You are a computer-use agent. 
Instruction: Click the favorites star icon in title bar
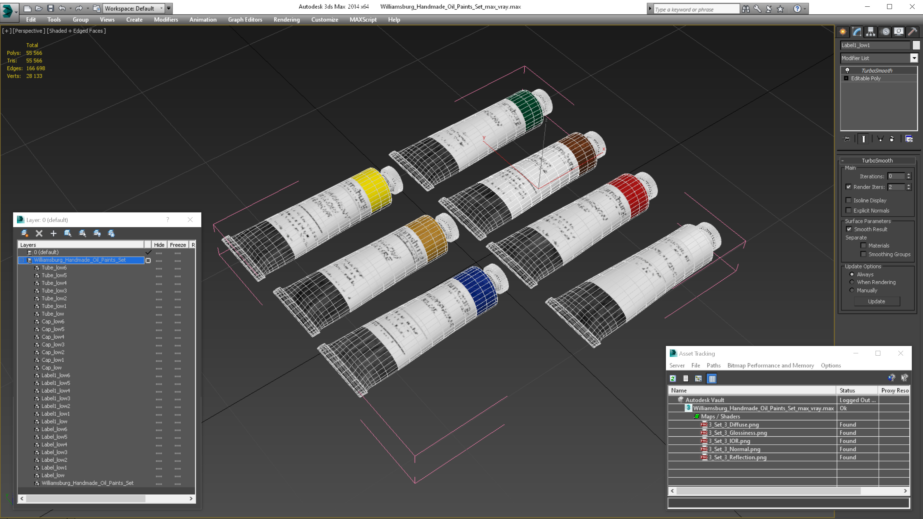(780, 9)
